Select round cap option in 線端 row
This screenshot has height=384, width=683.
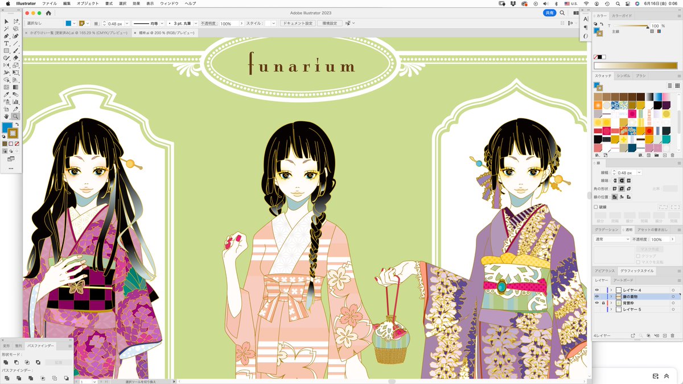pyautogui.click(x=623, y=180)
